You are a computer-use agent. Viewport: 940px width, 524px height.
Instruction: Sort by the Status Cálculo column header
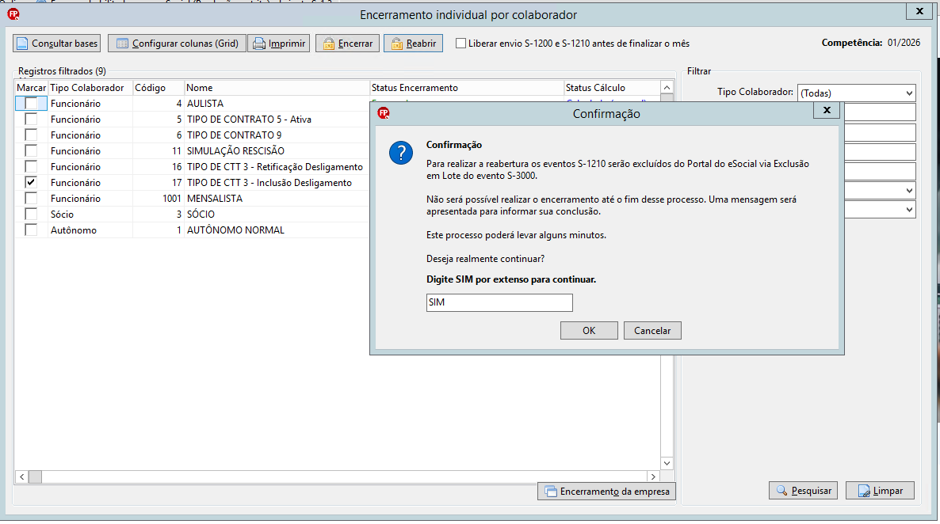point(612,87)
